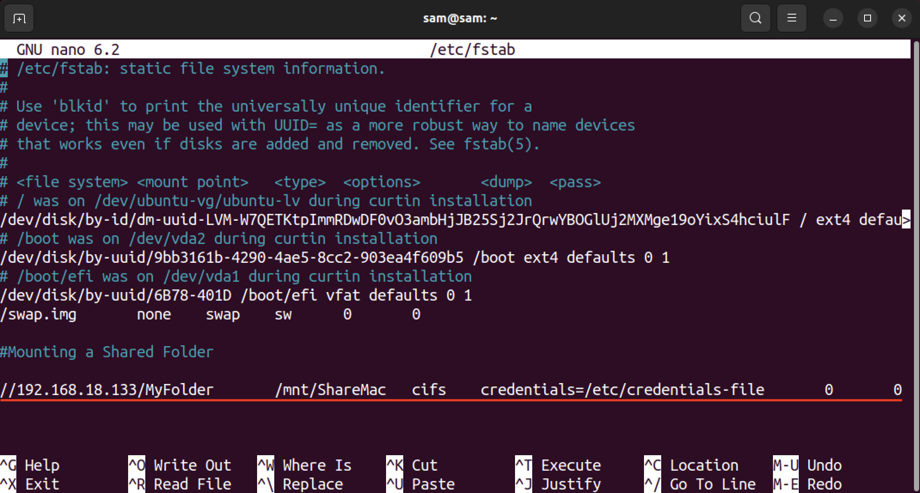Select the ^\ Replace shortcut
Image resolution: width=920 pixels, height=493 pixels.
click(300, 484)
